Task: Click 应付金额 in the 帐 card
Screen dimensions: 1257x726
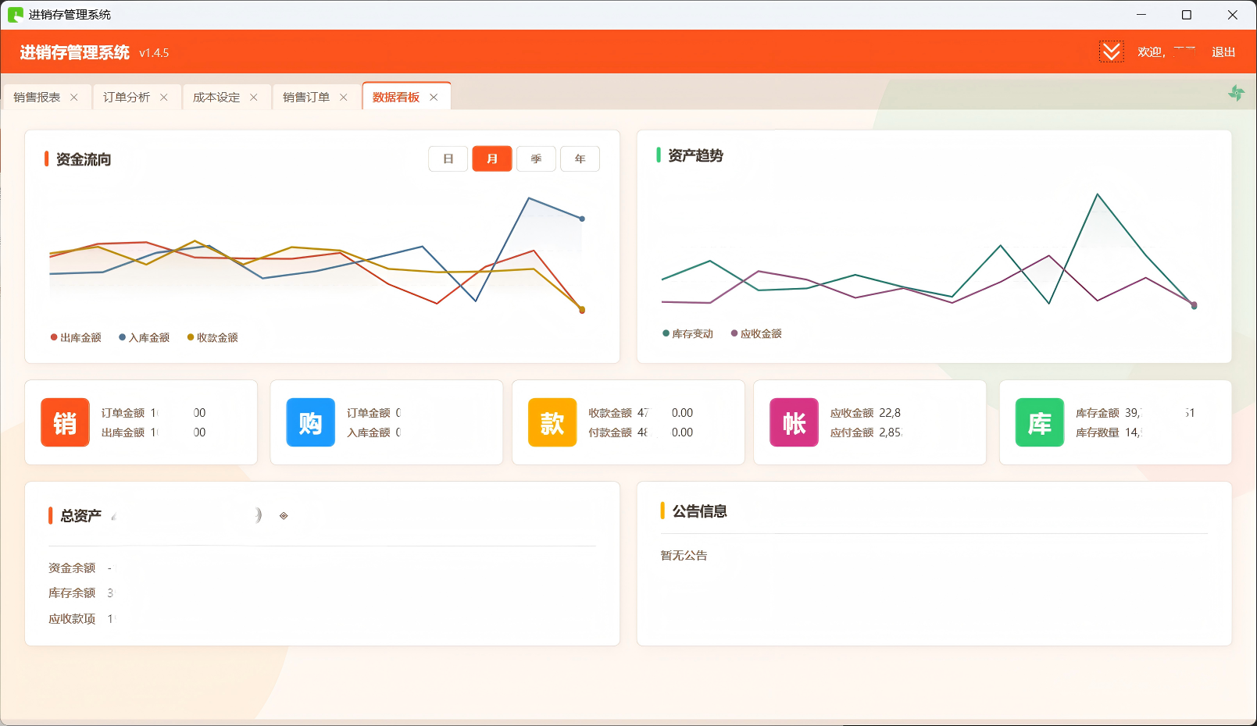Action: (x=852, y=432)
